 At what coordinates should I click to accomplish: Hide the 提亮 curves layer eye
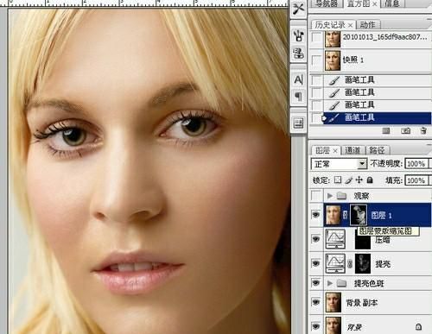[x=316, y=263]
